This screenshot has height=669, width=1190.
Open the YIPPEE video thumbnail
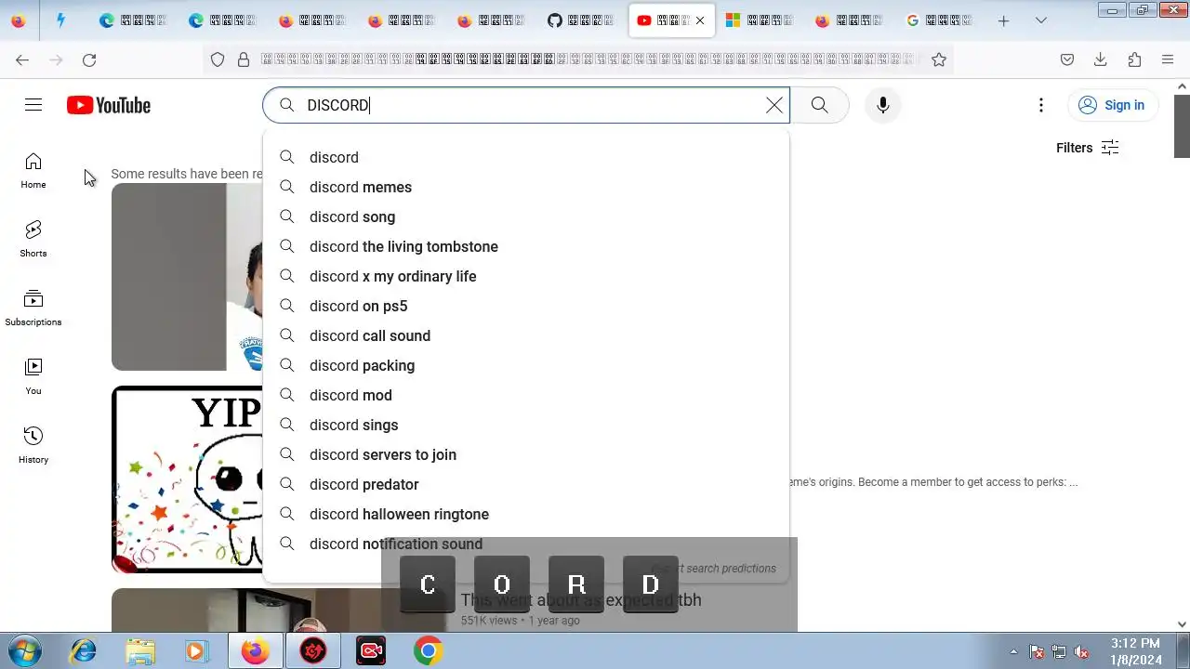[x=187, y=479]
